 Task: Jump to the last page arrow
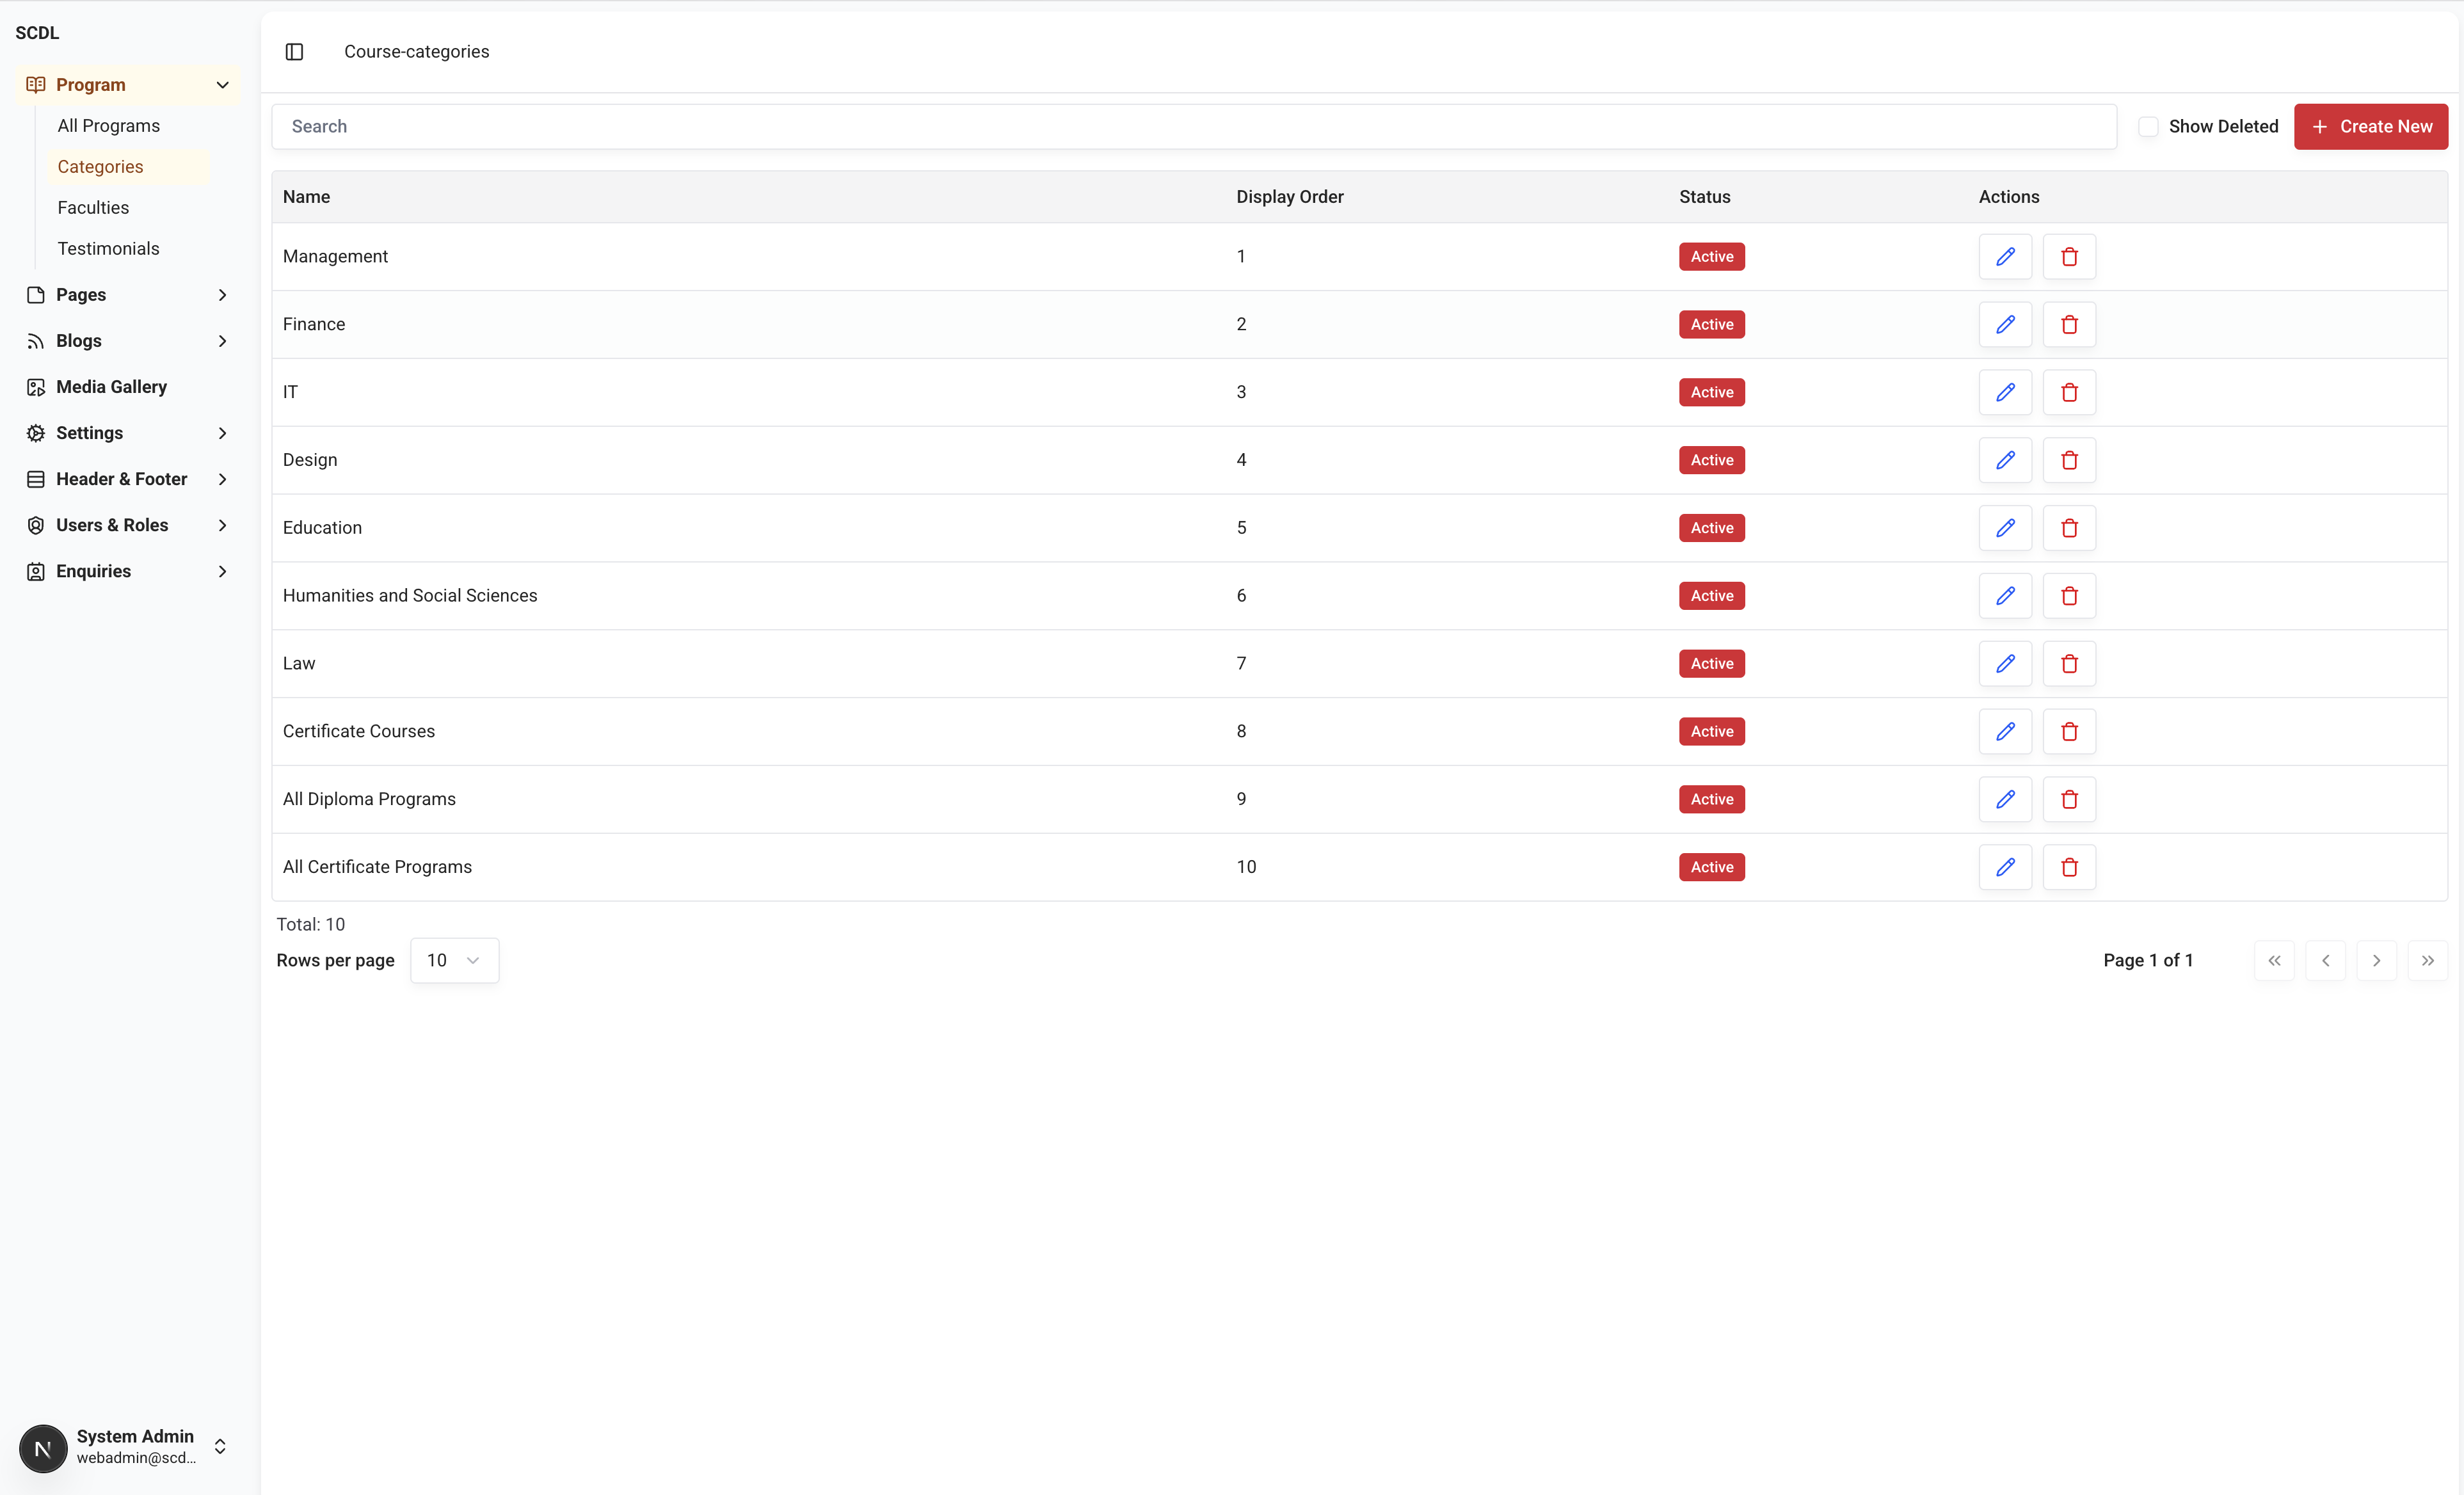[2427, 960]
